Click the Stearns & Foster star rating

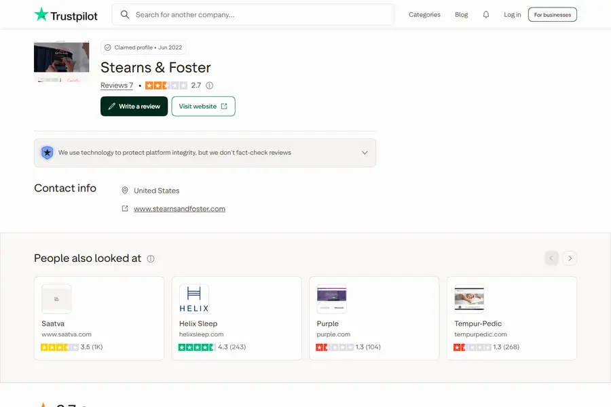pyautogui.click(x=166, y=85)
